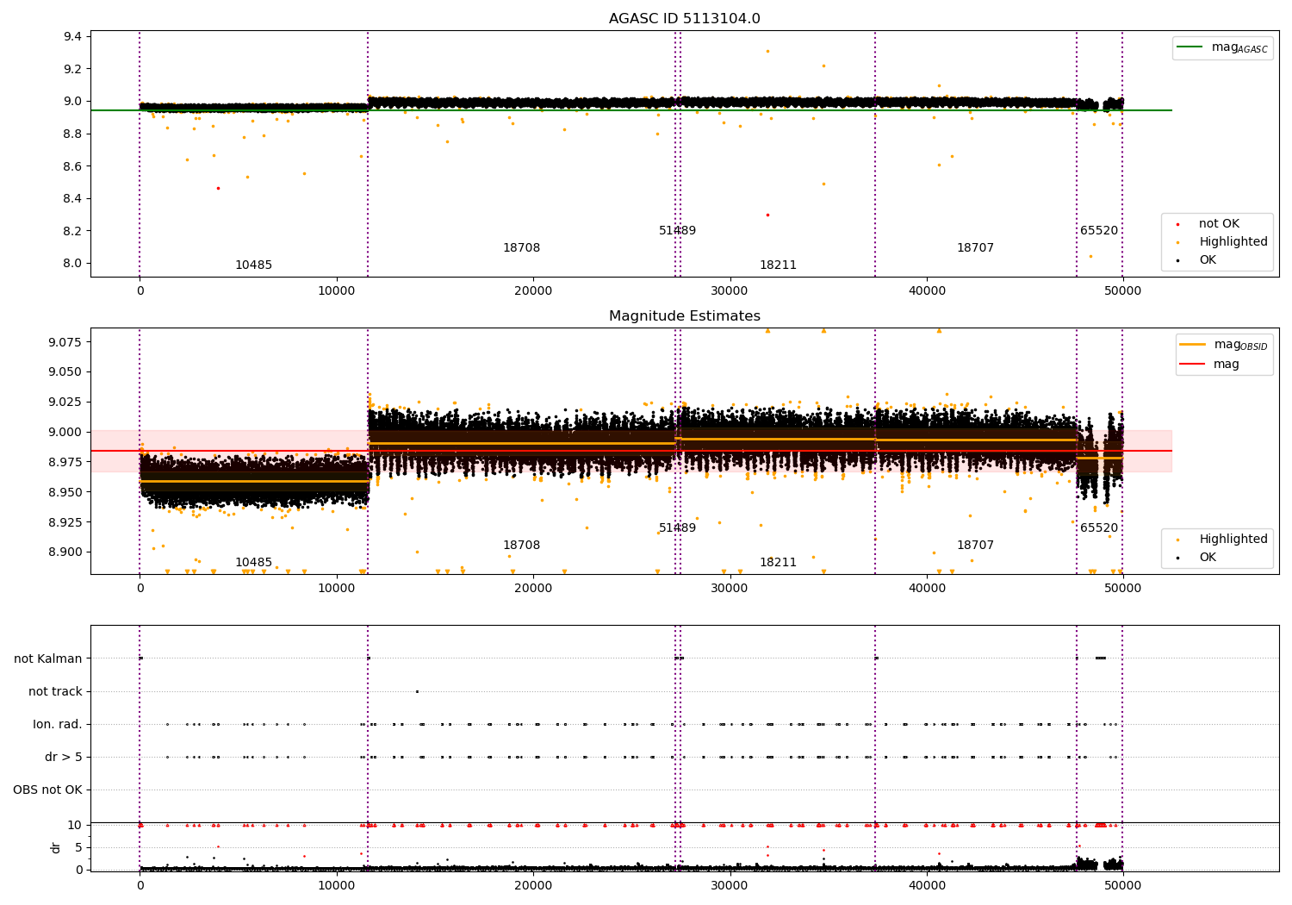Image resolution: width=1292 pixels, height=905 pixels.
Task: Click the 9.4 y-axis tick label
Action: tap(72, 36)
